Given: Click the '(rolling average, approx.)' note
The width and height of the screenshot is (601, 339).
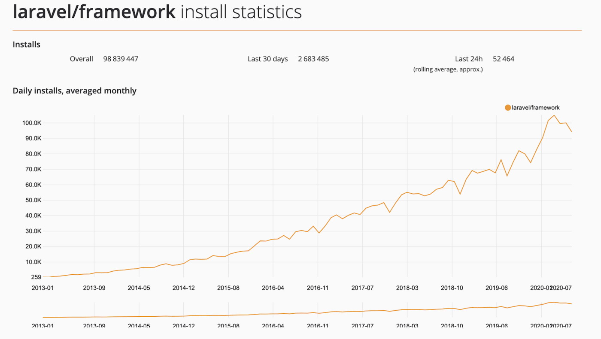Looking at the screenshot, I should 448,69.
